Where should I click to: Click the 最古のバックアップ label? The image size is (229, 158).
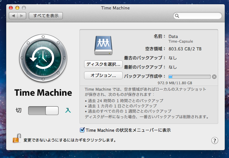tap(145, 58)
